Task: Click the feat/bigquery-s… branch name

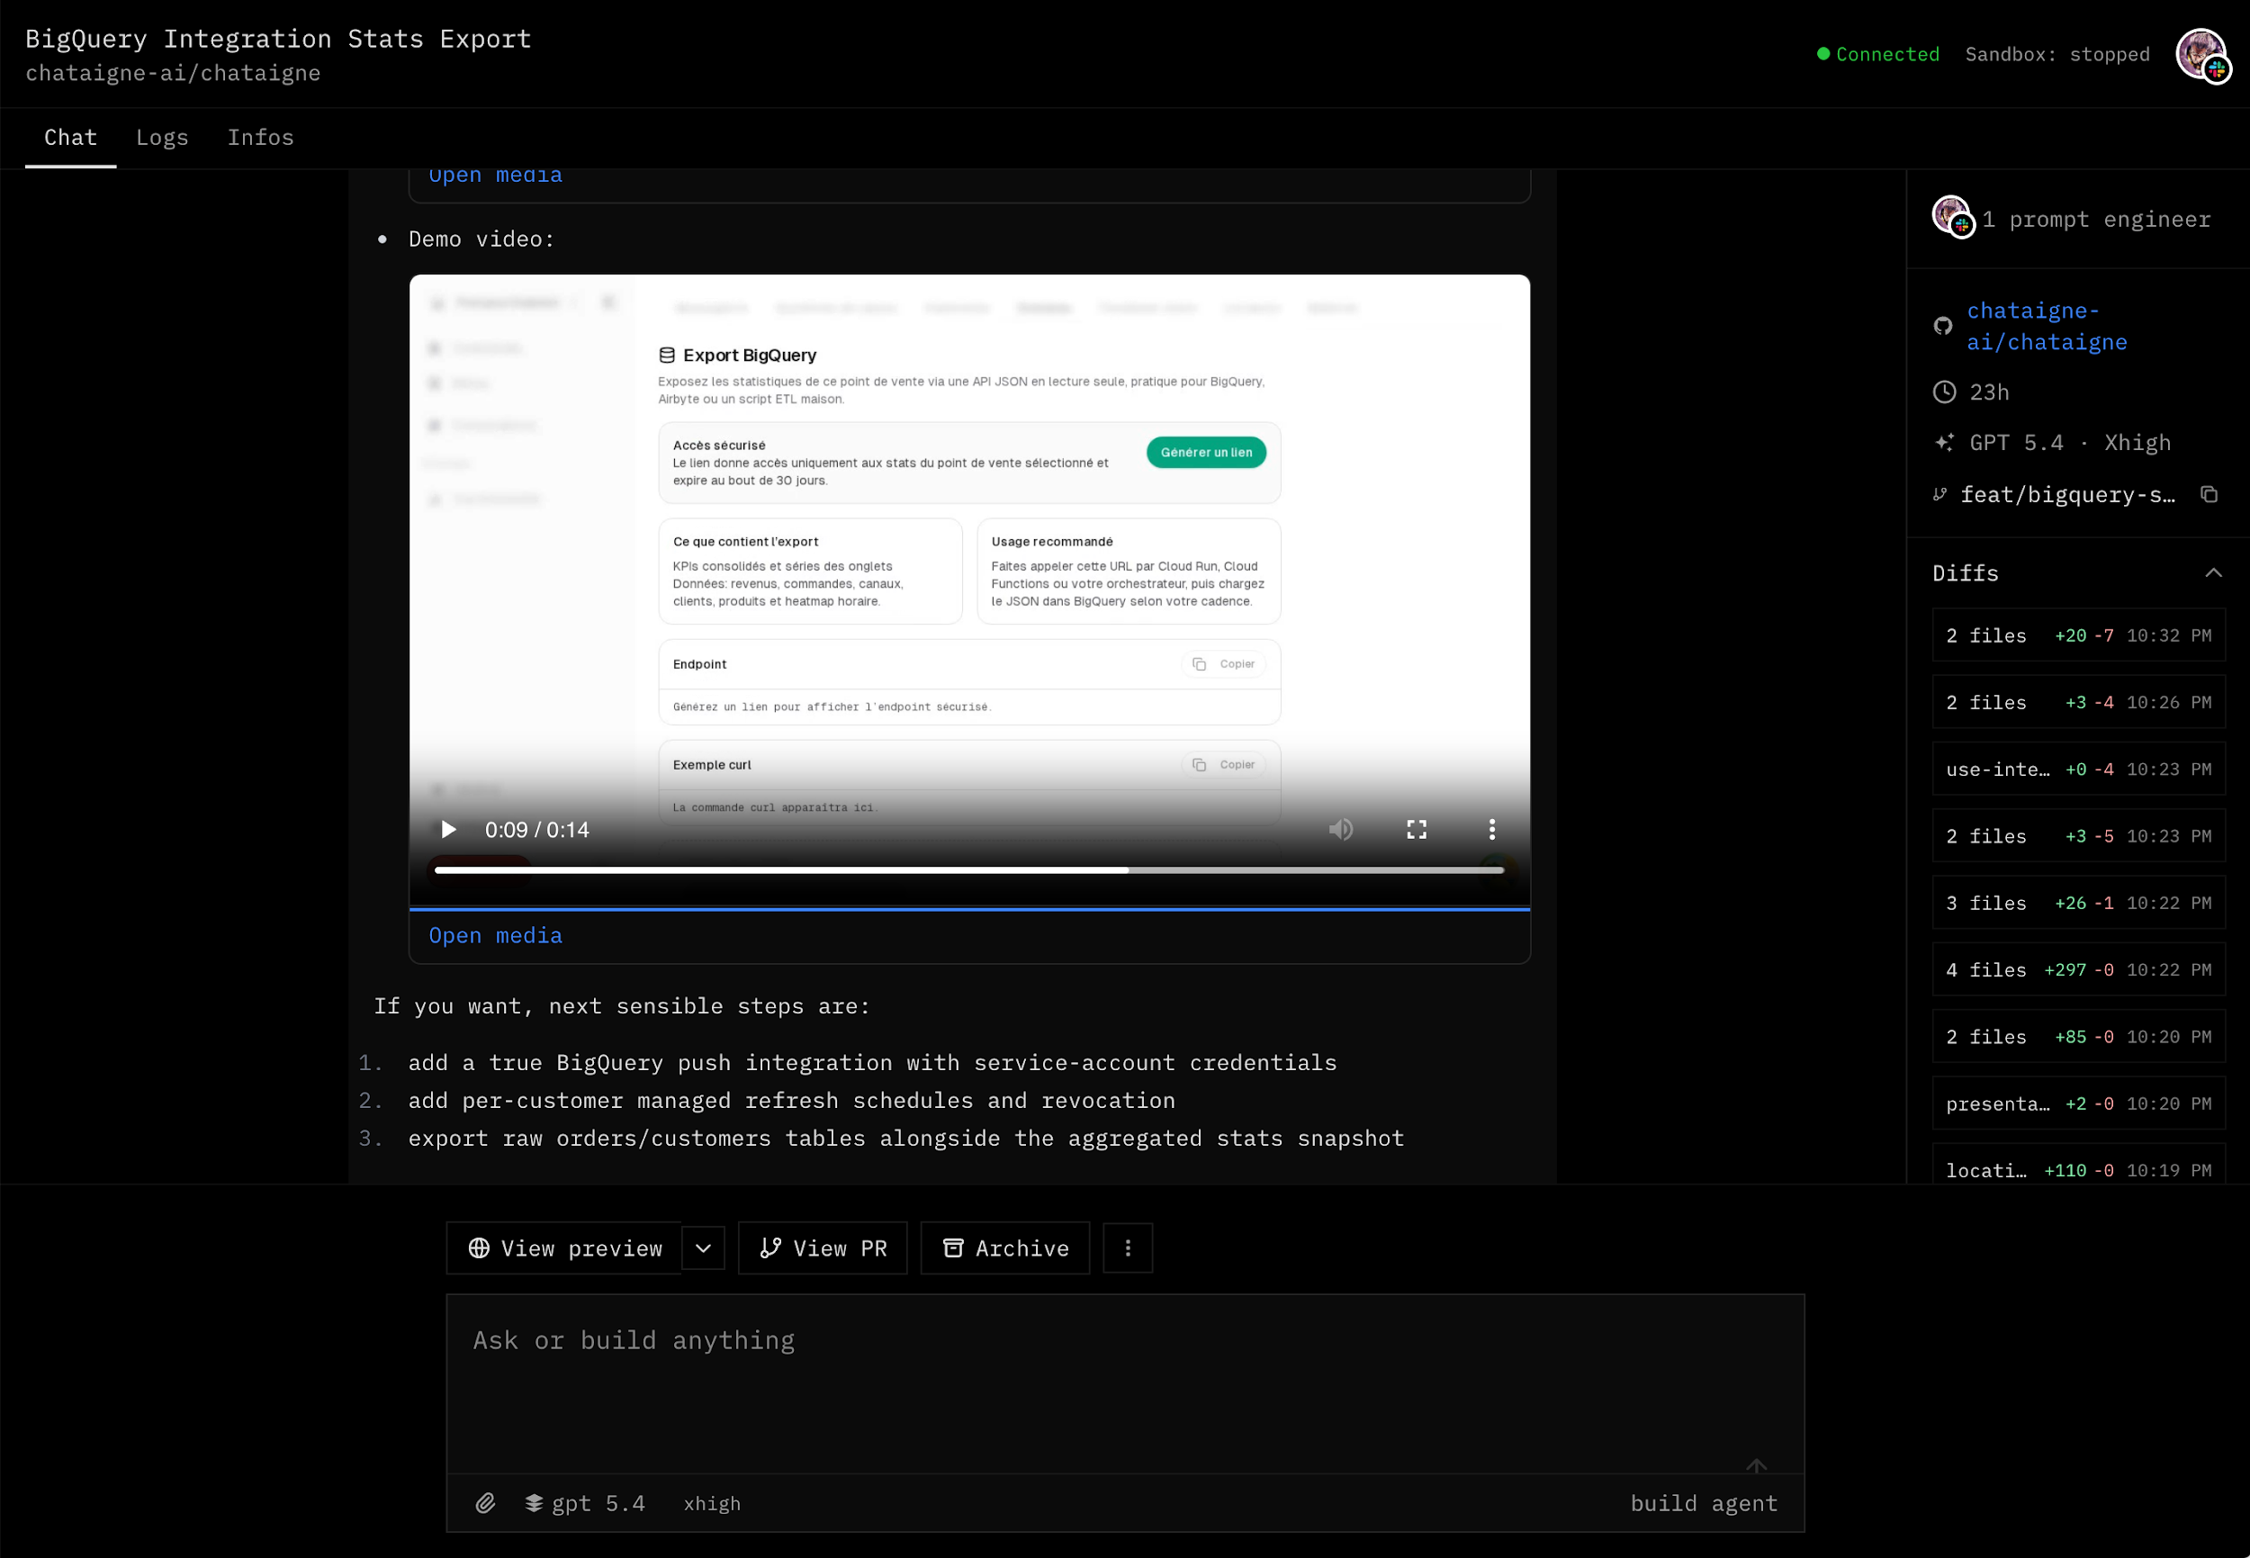Action: 2067,495
